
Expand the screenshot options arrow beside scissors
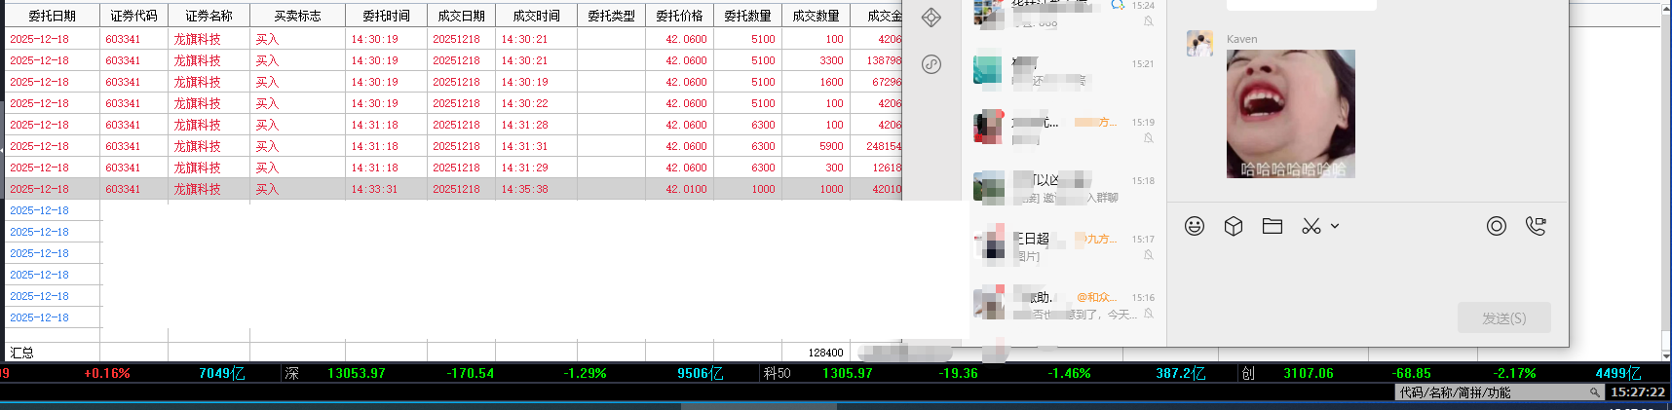pyautogui.click(x=1335, y=226)
